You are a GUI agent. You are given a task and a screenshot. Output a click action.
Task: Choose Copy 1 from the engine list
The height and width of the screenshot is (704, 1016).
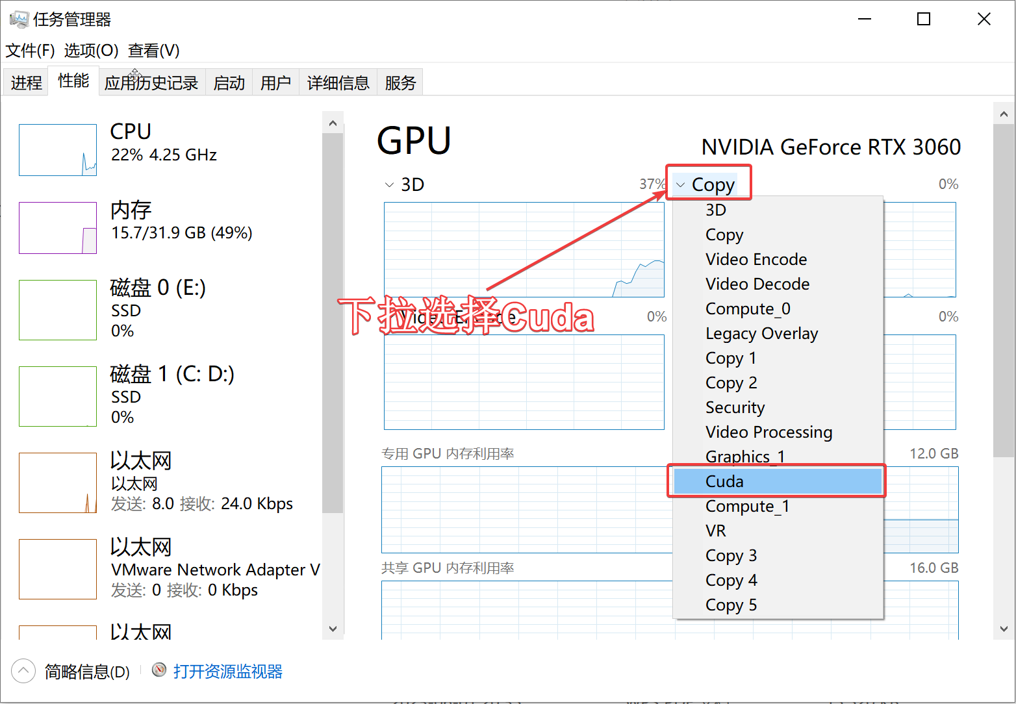pos(778,358)
